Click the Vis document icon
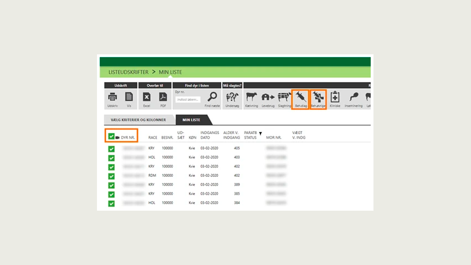This screenshot has width=471, height=265. coord(129,97)
